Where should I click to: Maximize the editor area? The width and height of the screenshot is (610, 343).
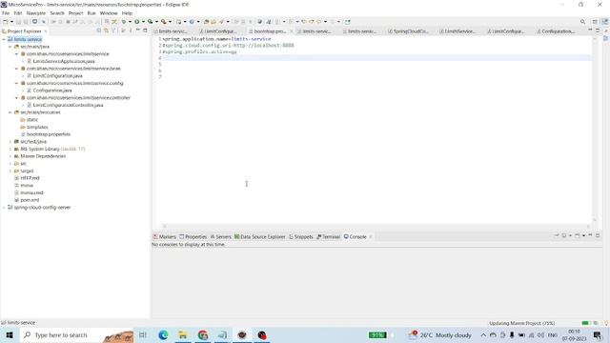598,30
